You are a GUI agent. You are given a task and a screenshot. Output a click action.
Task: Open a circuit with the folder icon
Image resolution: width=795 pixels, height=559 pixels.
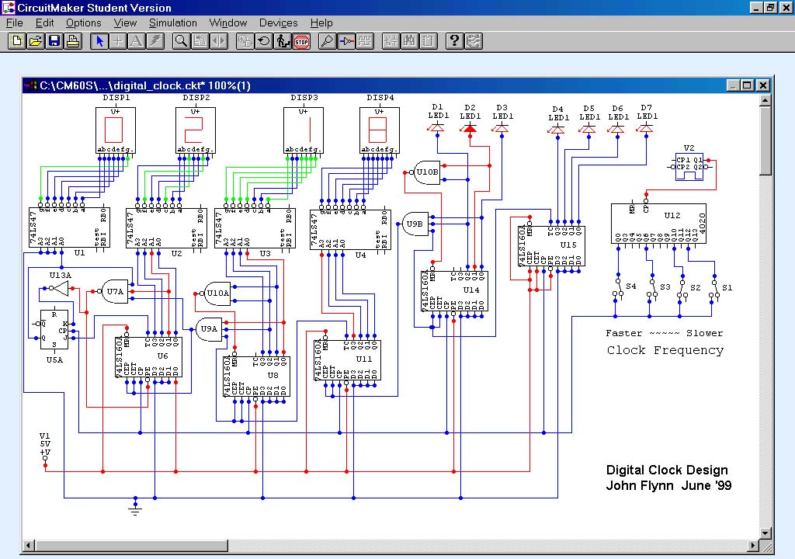pos(36,41)
